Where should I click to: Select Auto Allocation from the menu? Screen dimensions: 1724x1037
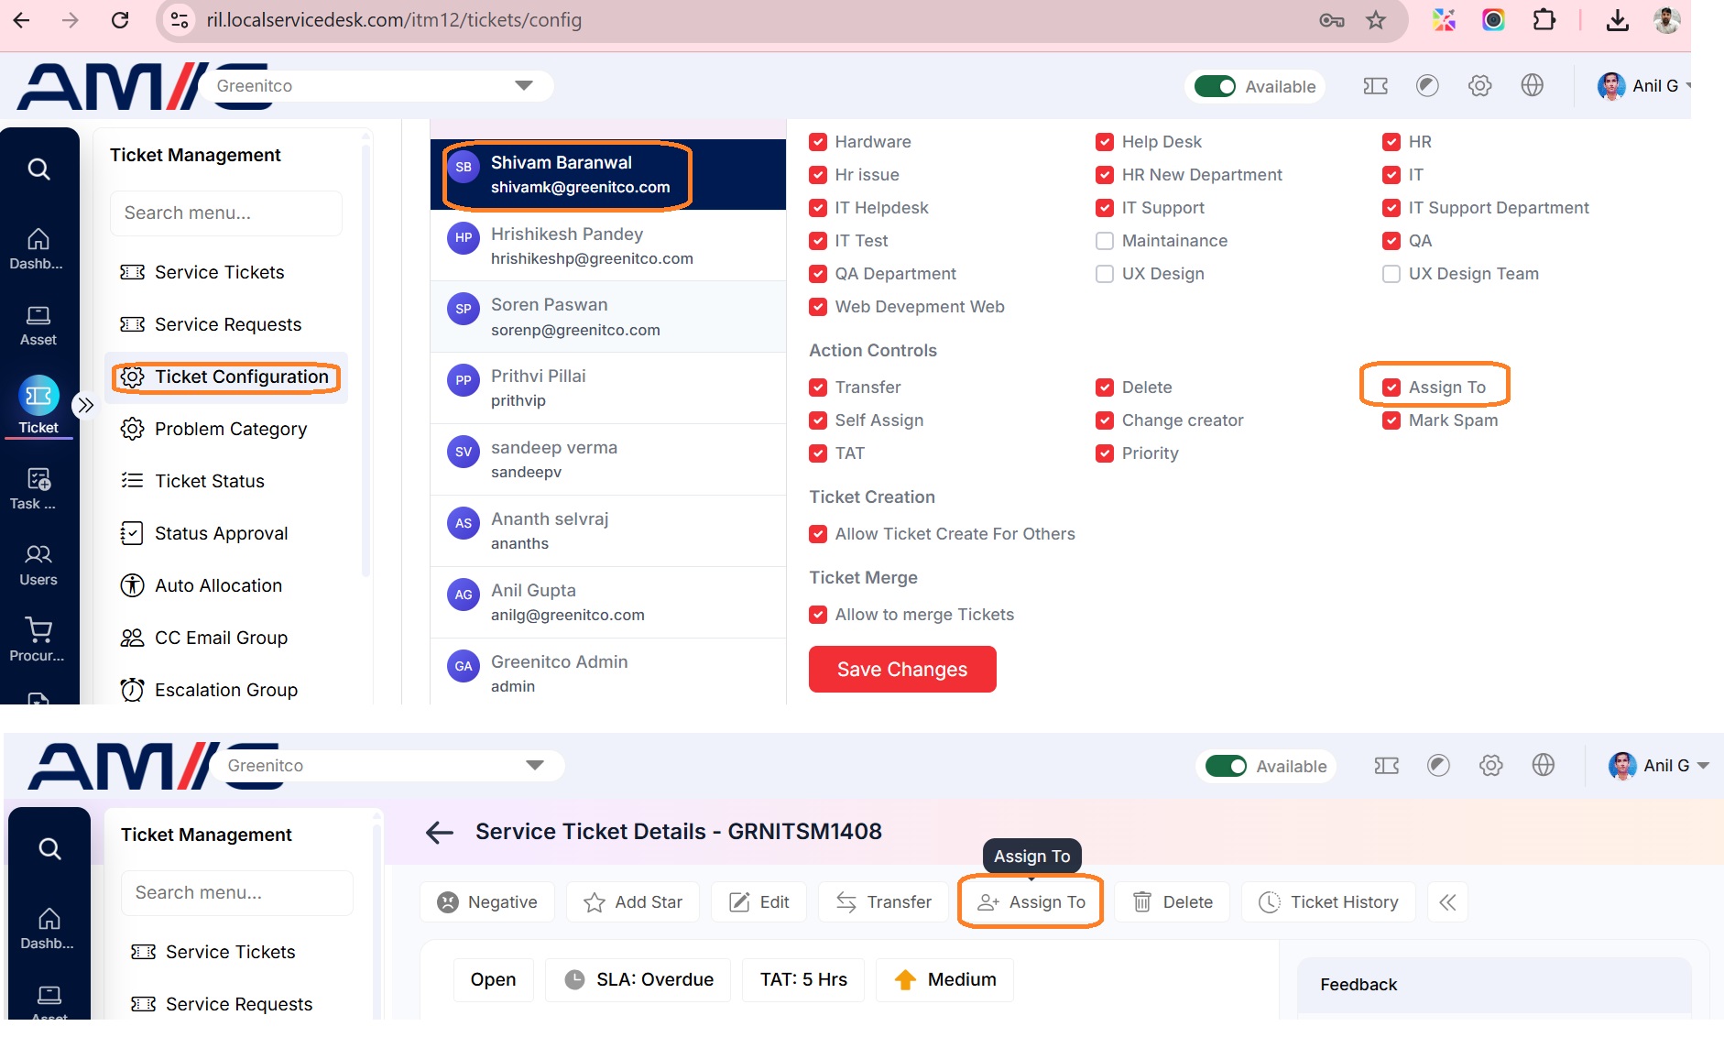(x=225, y=586)
